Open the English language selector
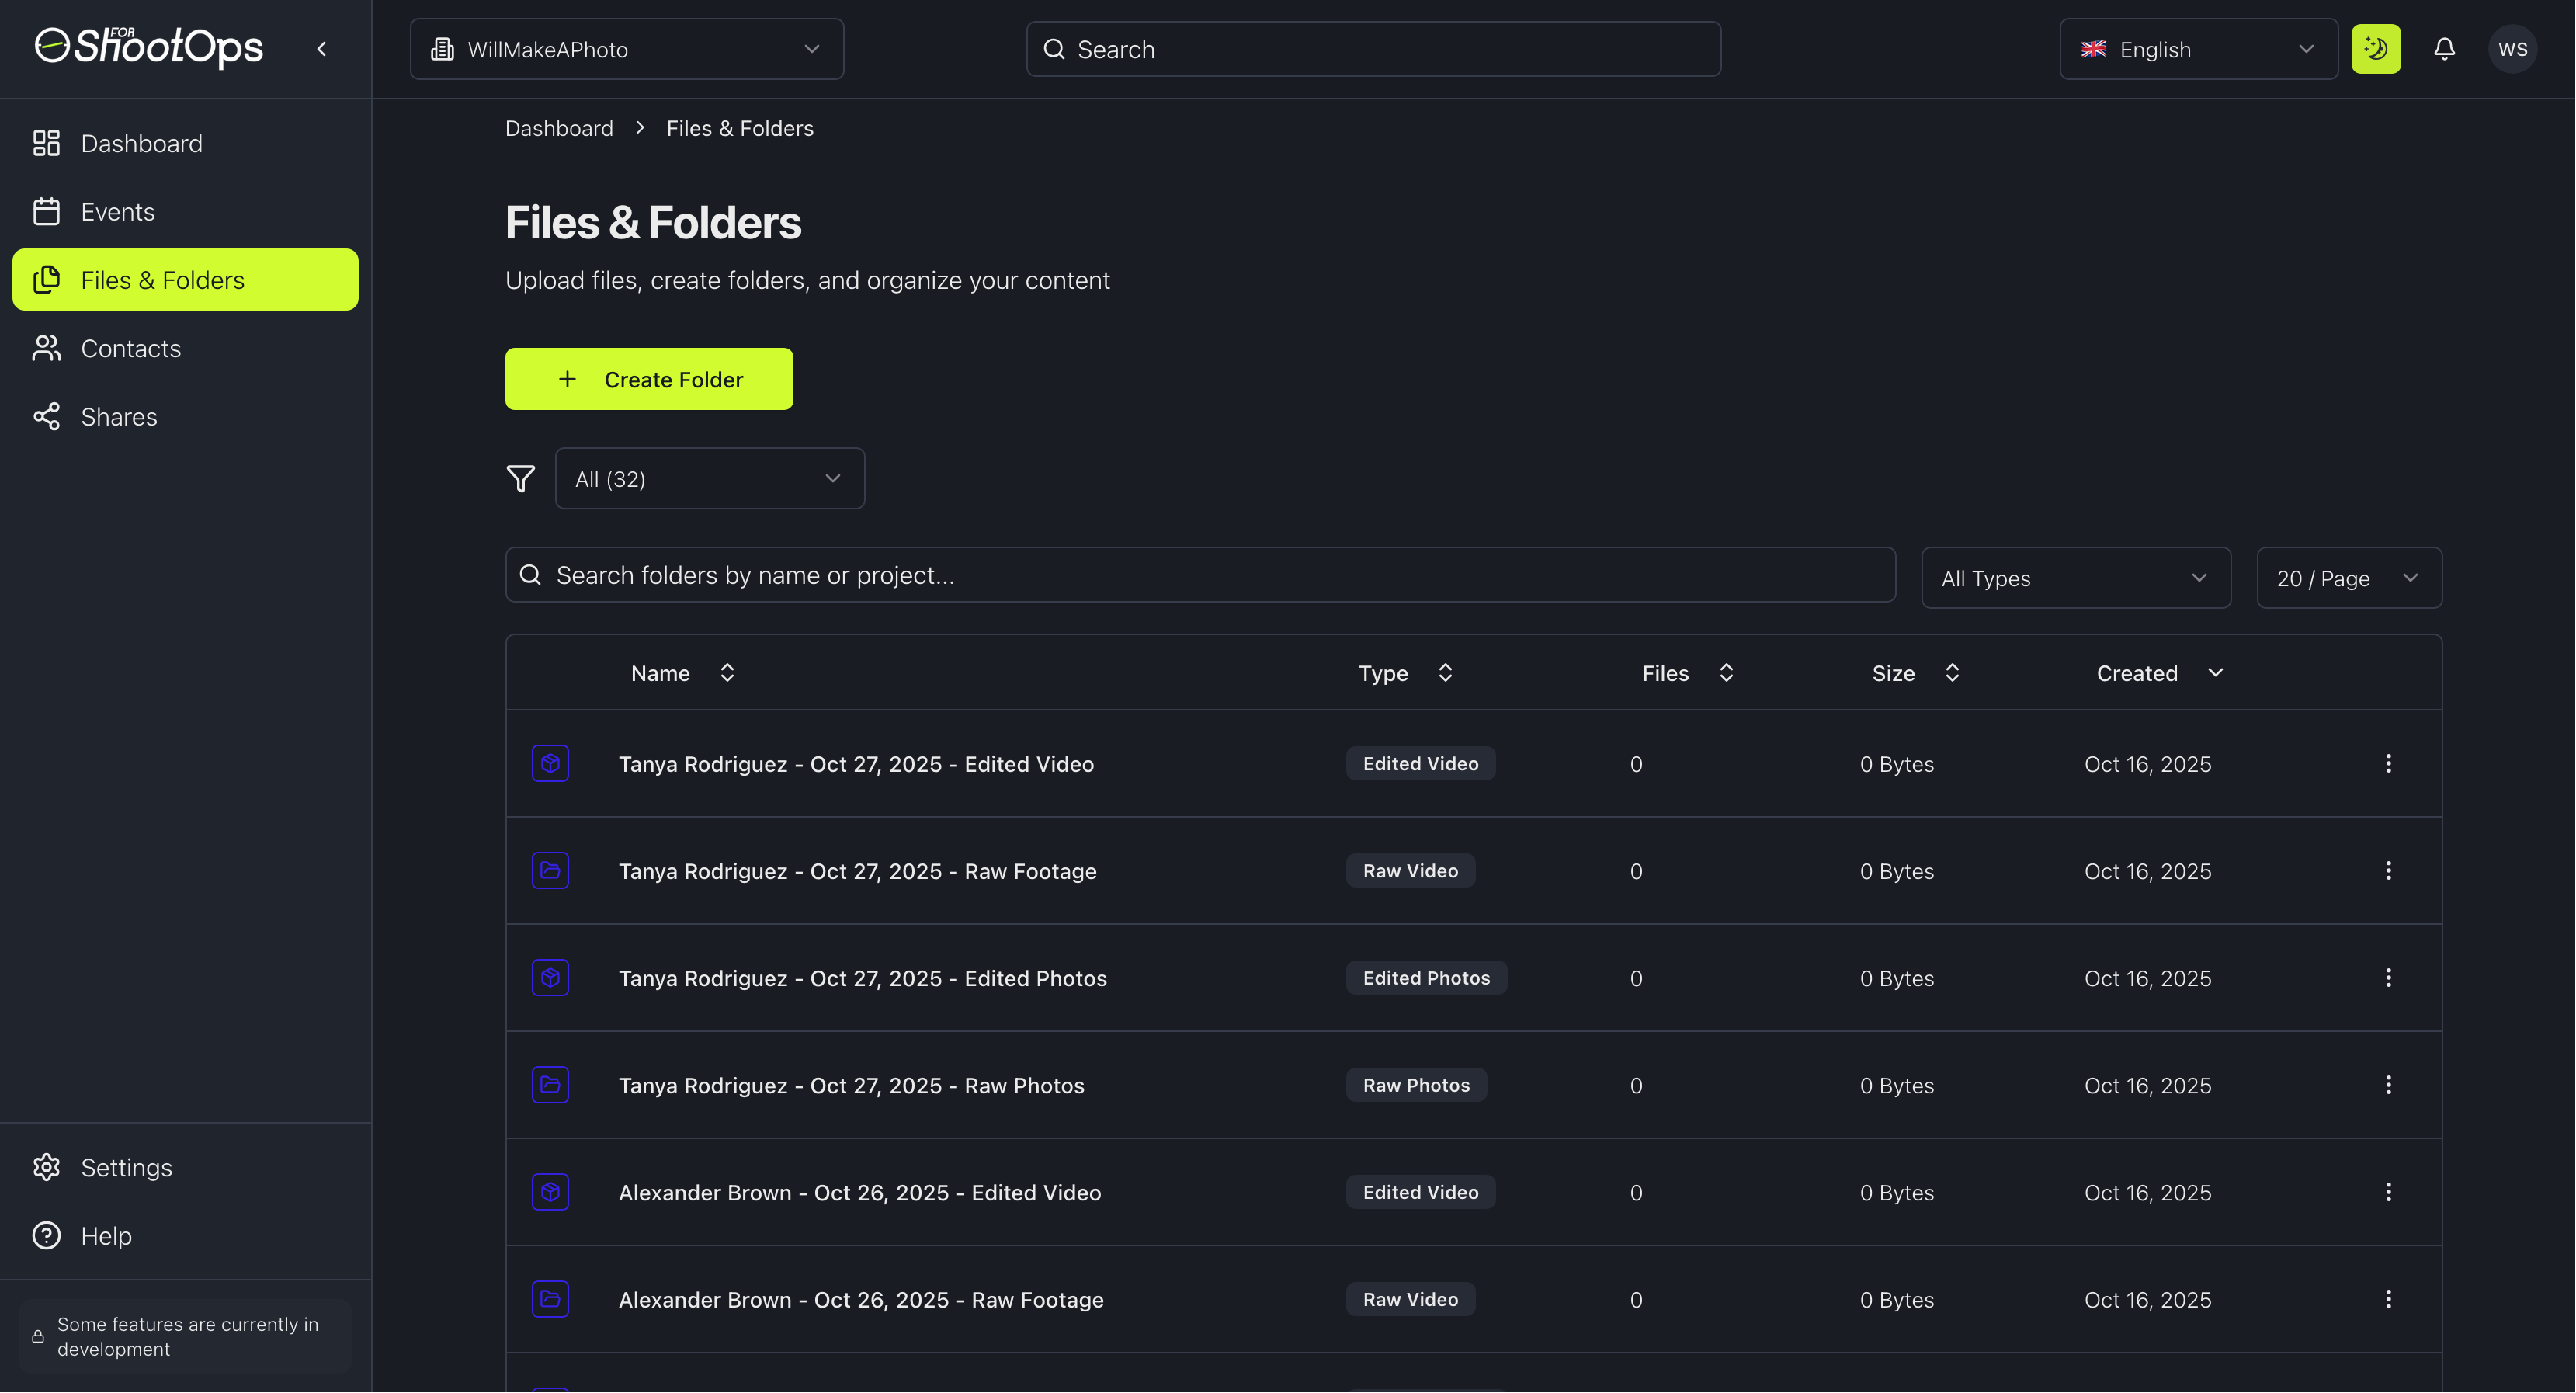This screenshot has height=1393, width=2576. pyautogui.click(x=2197, y=48)
